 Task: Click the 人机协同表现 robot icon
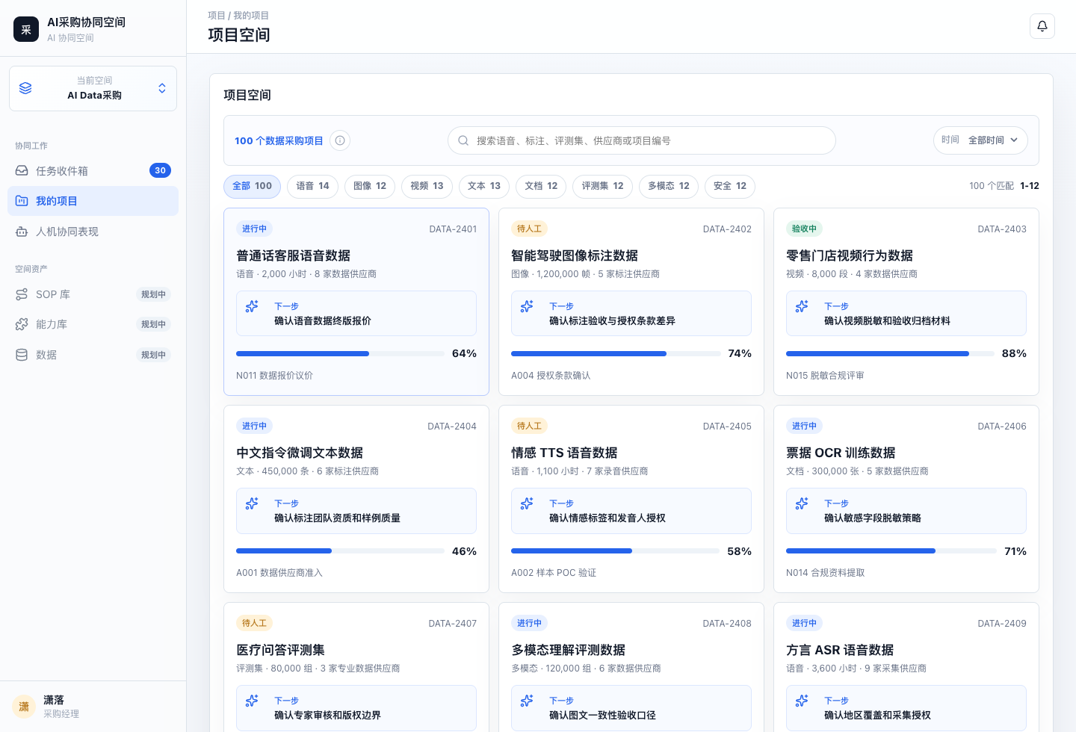click(x=22, y=232)
